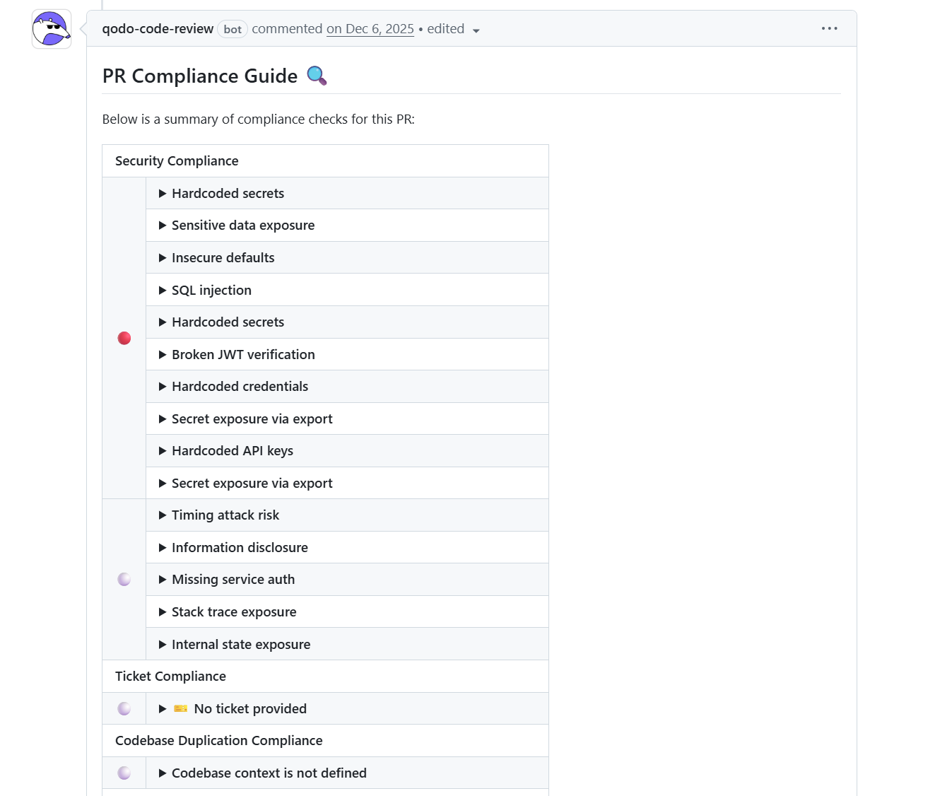Click the ticket emoji beside No ticket provided

(180, 708)
